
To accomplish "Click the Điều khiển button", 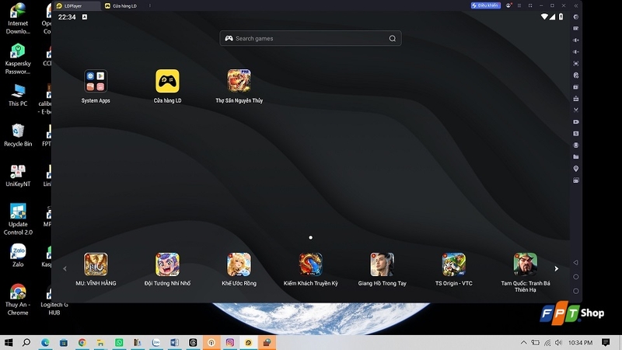I will pos(485,5).
